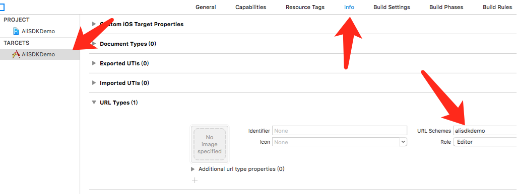Switch to the Capabilities tab
Screen dimensions: 517x194
pyautogui.click(x=250, y=7)
